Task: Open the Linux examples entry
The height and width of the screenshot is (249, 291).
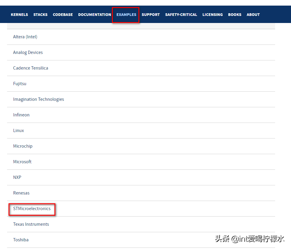Action: point(141,130)
